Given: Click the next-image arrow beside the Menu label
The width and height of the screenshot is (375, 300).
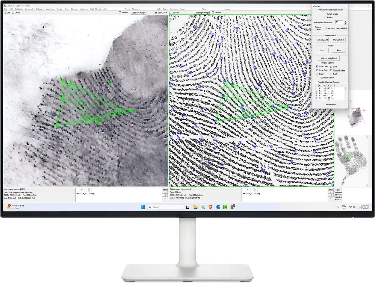Looking at the screenshot, I should [165, 192].
